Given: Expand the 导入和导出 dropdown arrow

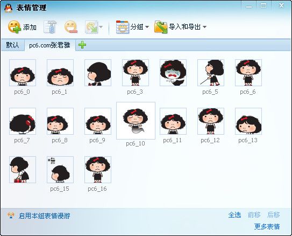Looking at the screenshot, I should [204, 27].
